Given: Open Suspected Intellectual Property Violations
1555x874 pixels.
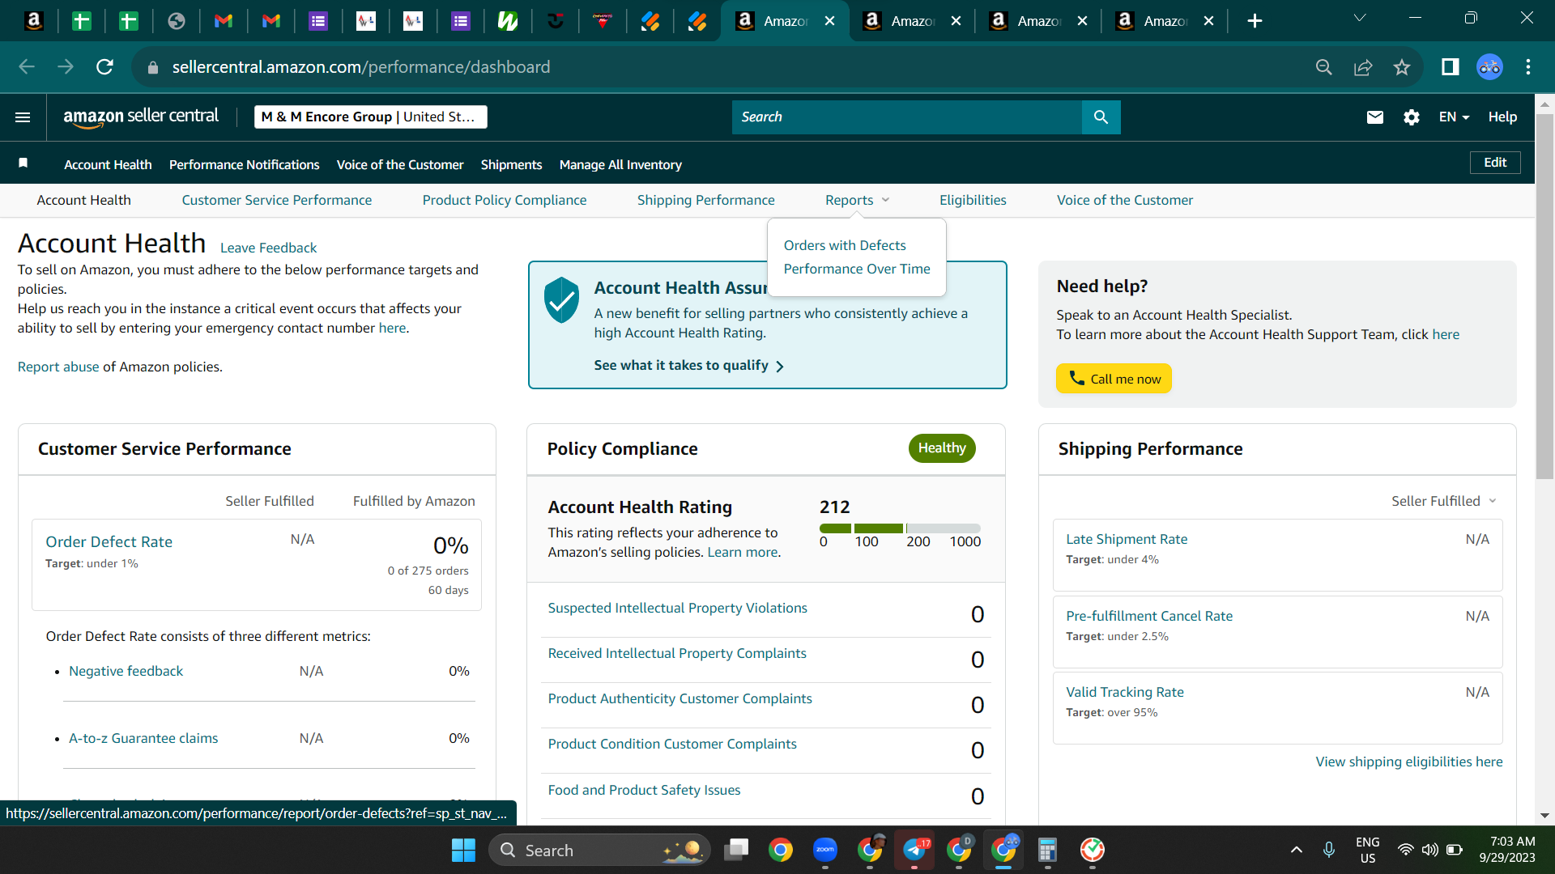Looking at the screenshot, I should click(677, 608).
